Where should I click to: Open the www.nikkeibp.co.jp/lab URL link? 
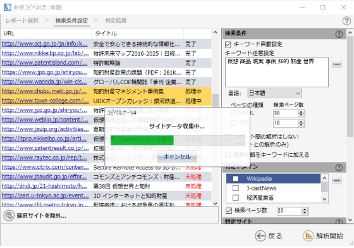[45, 53]
